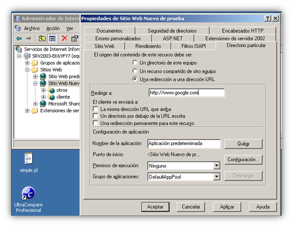Open the Configuración... button

point(243,159)
